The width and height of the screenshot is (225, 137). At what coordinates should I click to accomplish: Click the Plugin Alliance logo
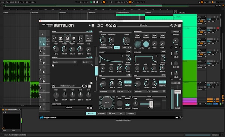click(x=48, y=118)
